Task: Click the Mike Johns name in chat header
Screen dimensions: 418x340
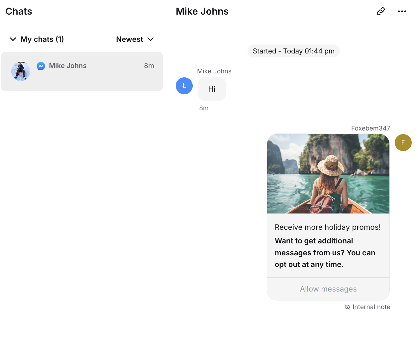Action: tap(202, 11)
